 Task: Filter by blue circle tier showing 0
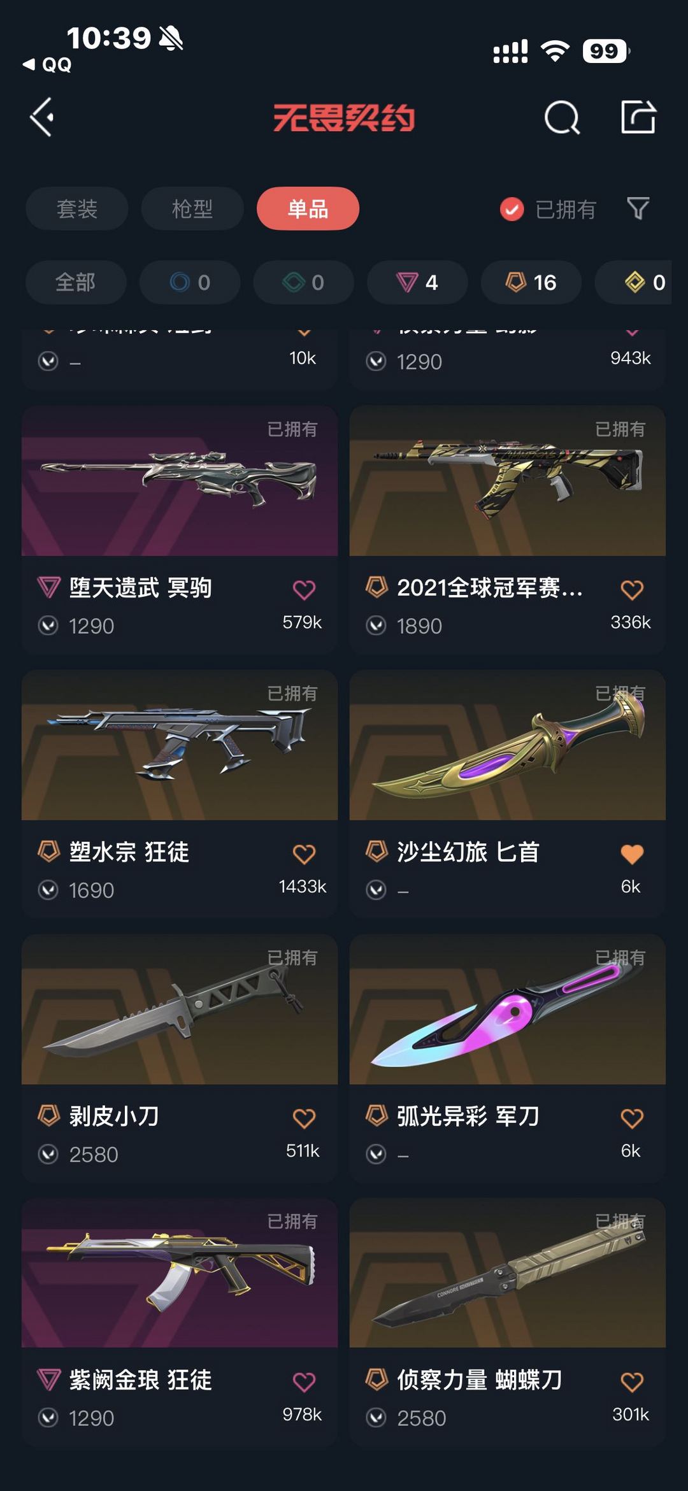pos(190,282)
